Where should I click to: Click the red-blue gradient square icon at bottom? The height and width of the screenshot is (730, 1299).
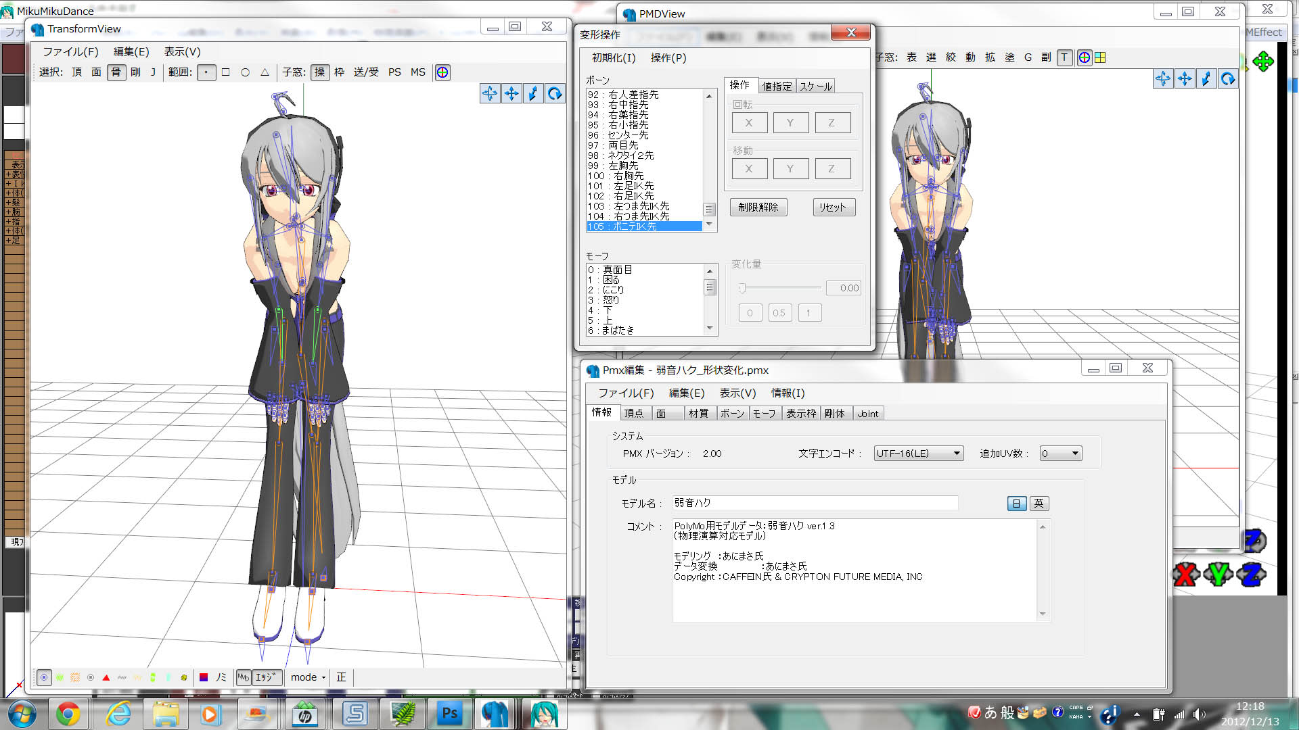tap(204, 677)
